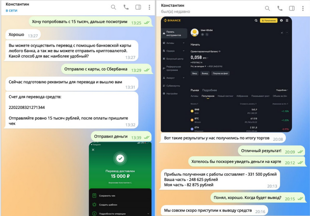Click the close X on Sberbank receipt
Image resolution: width=310 pixels, height=216 pixels.
click(x=93, y=150)
